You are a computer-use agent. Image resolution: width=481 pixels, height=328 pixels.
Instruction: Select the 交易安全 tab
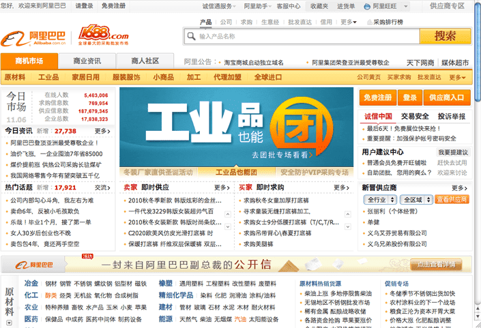pyautogui.click(x=415, y=116)
